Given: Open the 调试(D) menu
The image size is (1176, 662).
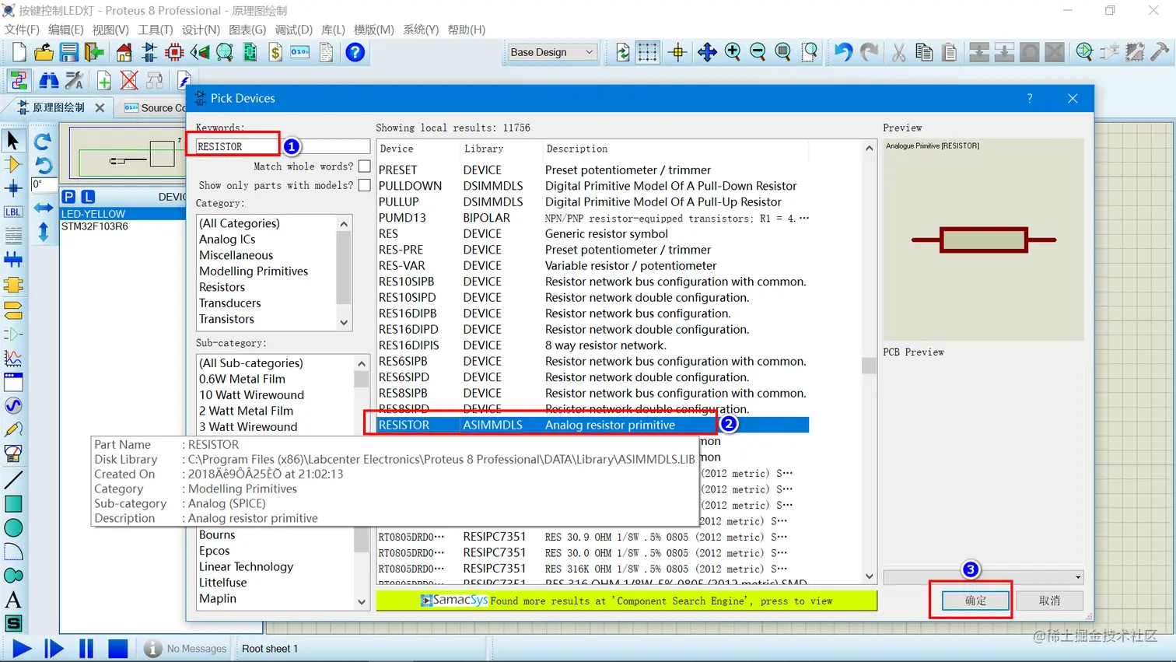Looking at the screenshot, I should [293, 30].
